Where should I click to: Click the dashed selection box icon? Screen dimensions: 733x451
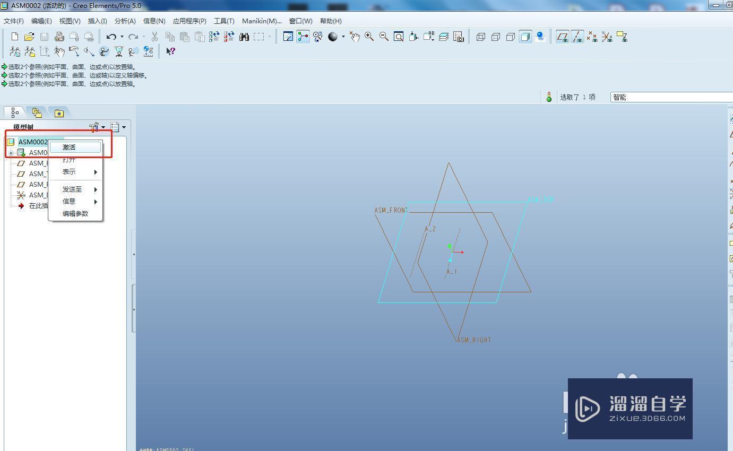pos(259,37)
